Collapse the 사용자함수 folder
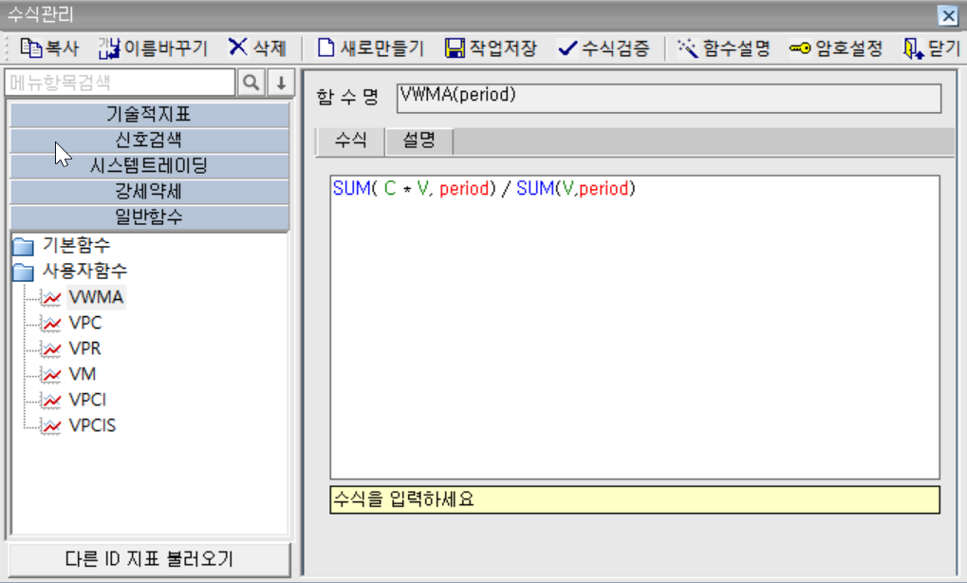The image size is (967, 583). pyautogui.click(x=84, y=272)
